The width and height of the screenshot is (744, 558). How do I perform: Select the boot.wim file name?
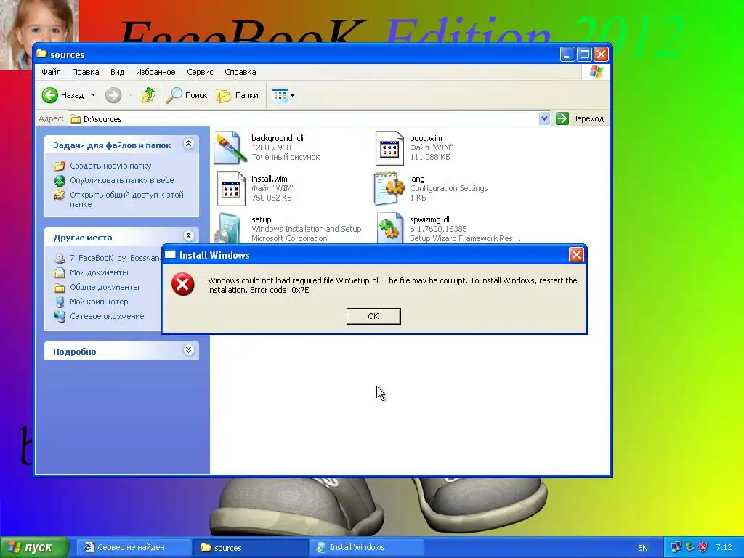[426, 138]
